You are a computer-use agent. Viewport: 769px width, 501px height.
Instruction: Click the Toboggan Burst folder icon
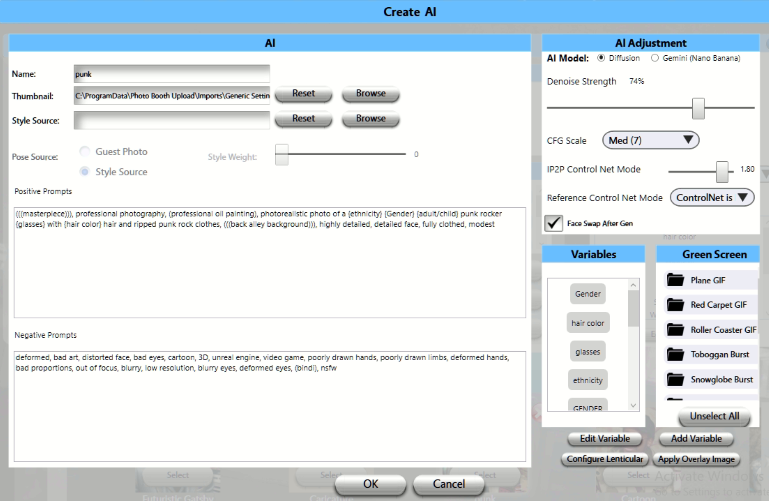pyautogui.click(x=675, y=354)
